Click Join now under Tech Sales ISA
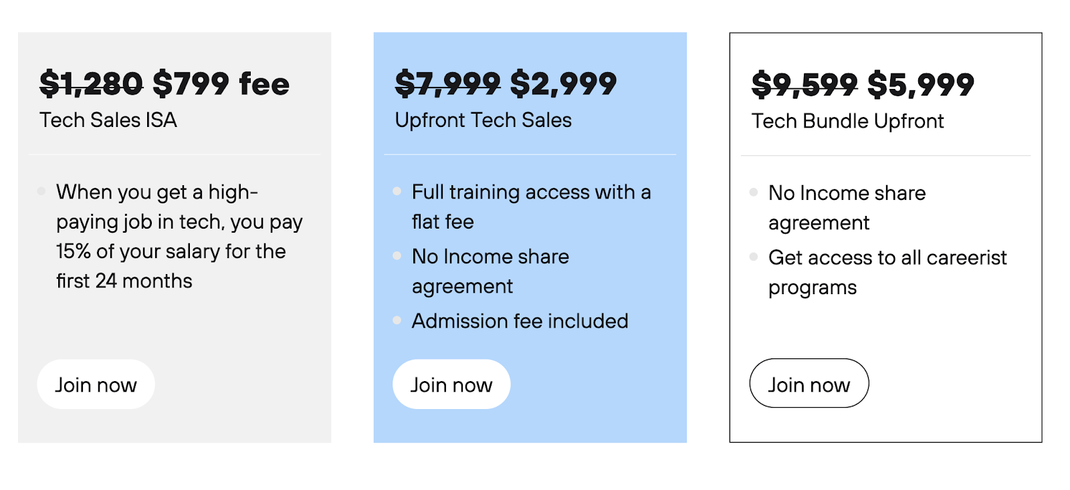 [x=96, y=384]
